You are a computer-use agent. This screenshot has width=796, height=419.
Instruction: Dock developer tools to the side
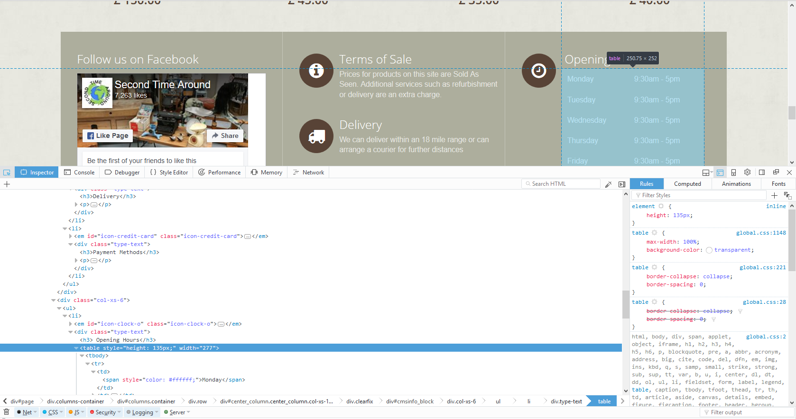coord(762,172)
